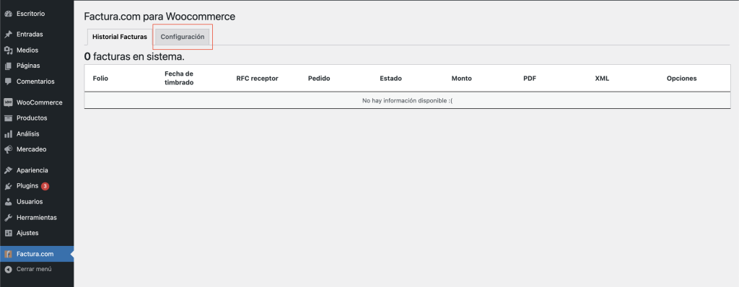
Task: Click the Estado column header
Action: [x=390, y=78]
